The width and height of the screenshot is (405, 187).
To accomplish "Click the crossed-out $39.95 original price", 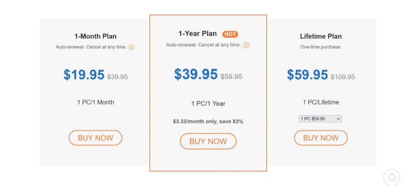I will coord(117,77).
